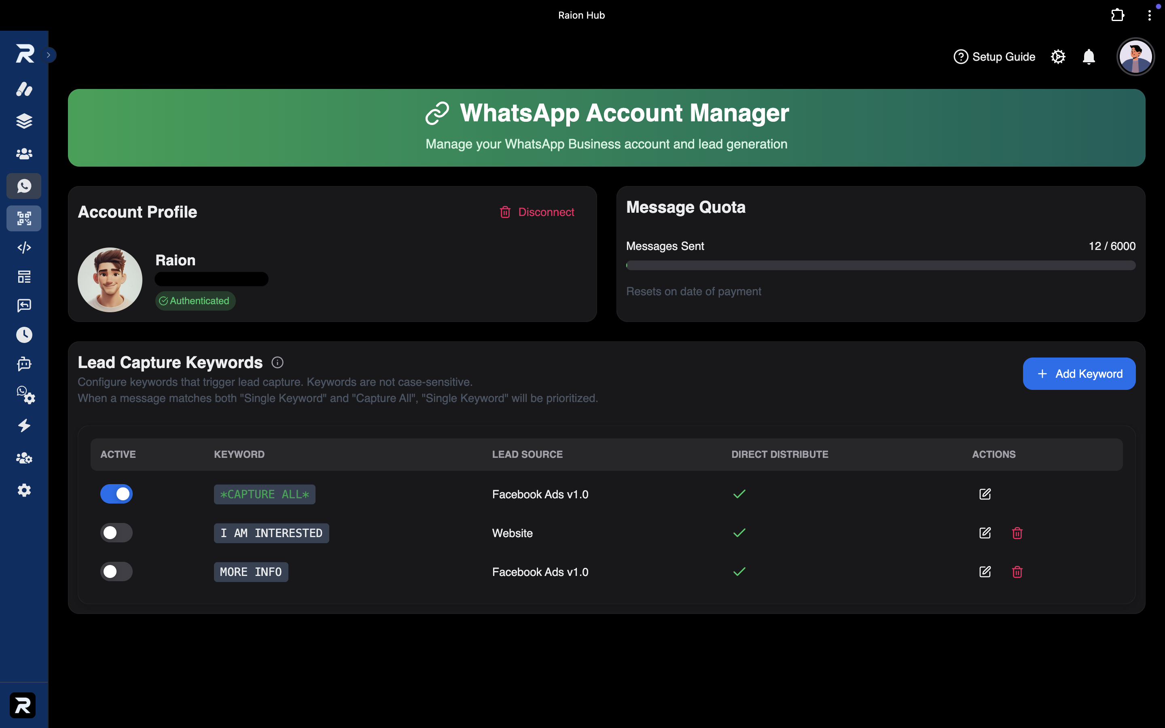Open the notifications bell

coord(1089,57)
